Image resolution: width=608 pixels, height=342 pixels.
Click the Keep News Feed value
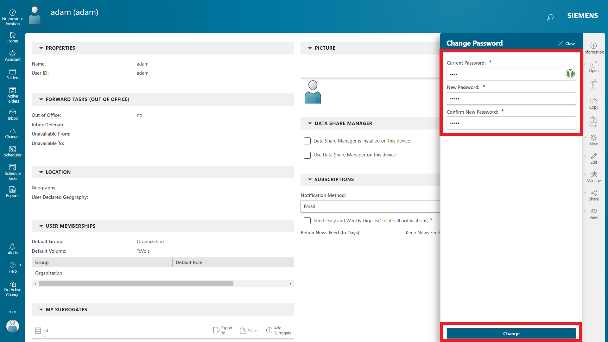423,233
